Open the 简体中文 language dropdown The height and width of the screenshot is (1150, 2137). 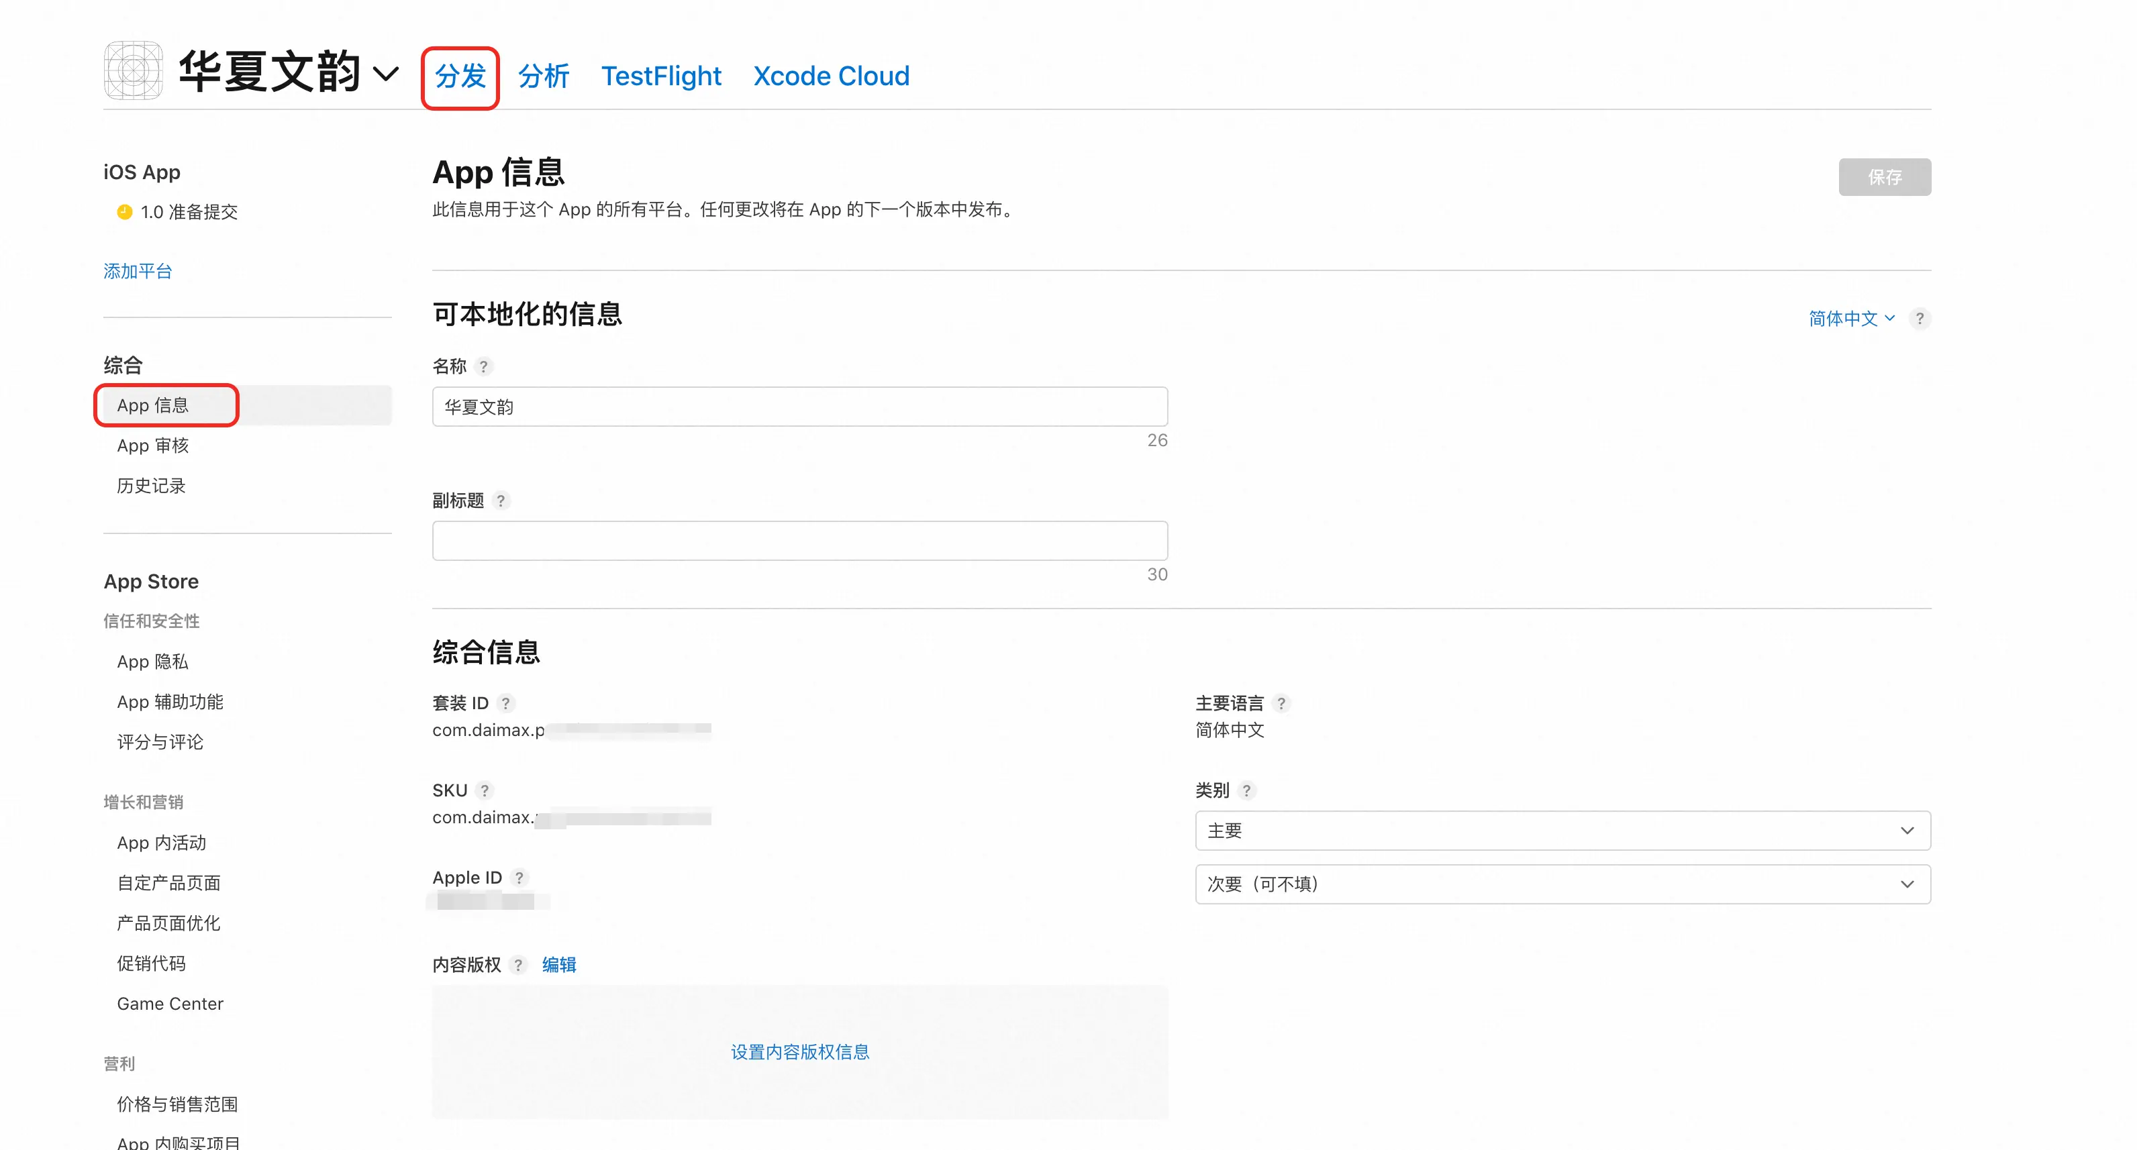click(x=1852, y=319)
